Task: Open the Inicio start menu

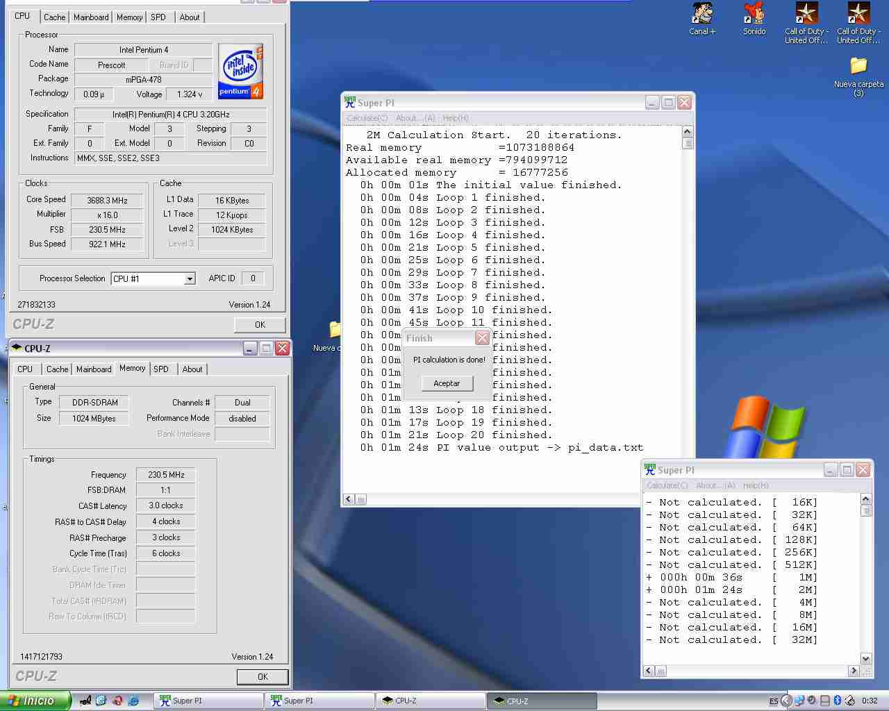Action: [35, 701]
